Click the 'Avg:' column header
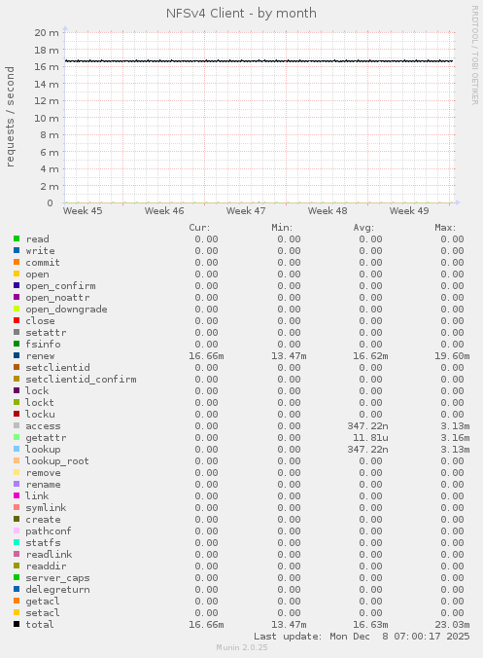Image resolution: width=483 pixels, height=658 pixels. [363, 228]
